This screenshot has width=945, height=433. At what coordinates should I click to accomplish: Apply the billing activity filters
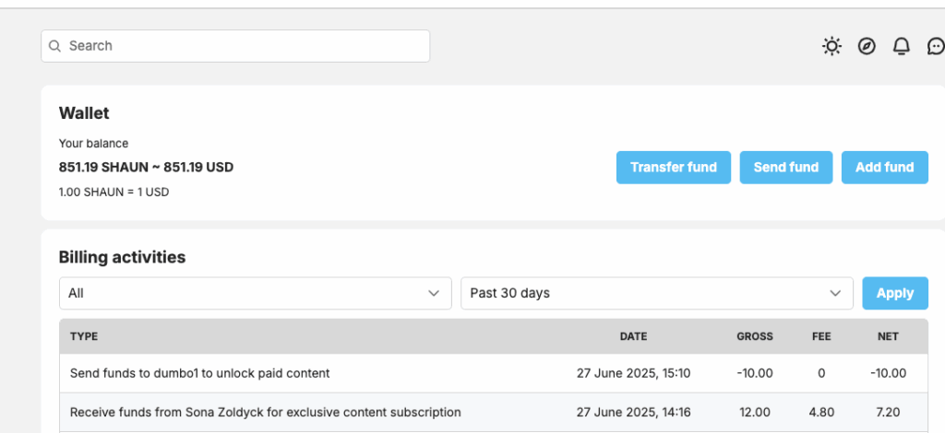[x=895, y=294]
